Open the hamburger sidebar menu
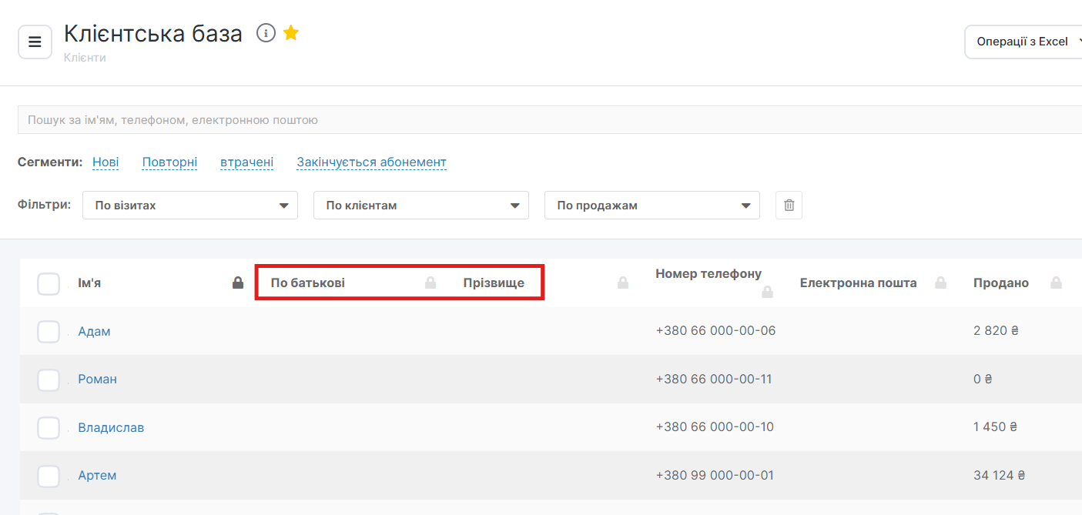This screenshot has height=515, width=1082. pos(35,42)
